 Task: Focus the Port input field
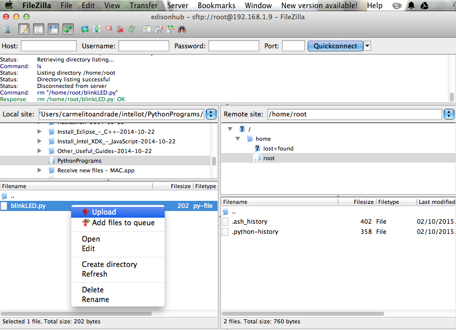(293, 46)
